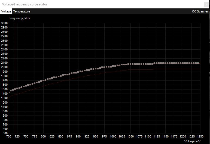Close the Voltage/Frequency curve editor window
The height and width of the screenshot is (144, 210).
(x=206, y=5)
